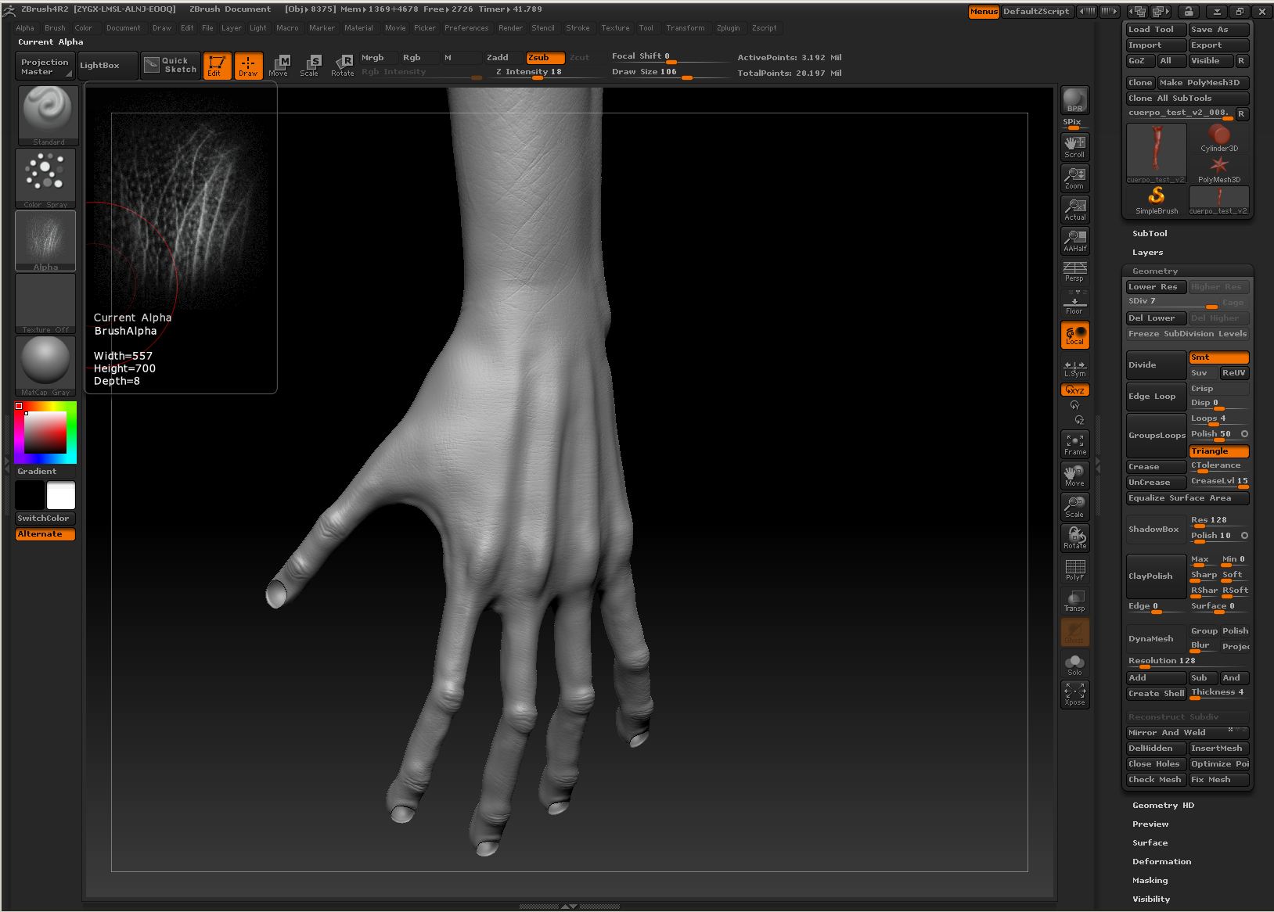Viewport: 1274px width, 912px height.
Task: Toggle Solo mode
Action: tap(1074, 665)
